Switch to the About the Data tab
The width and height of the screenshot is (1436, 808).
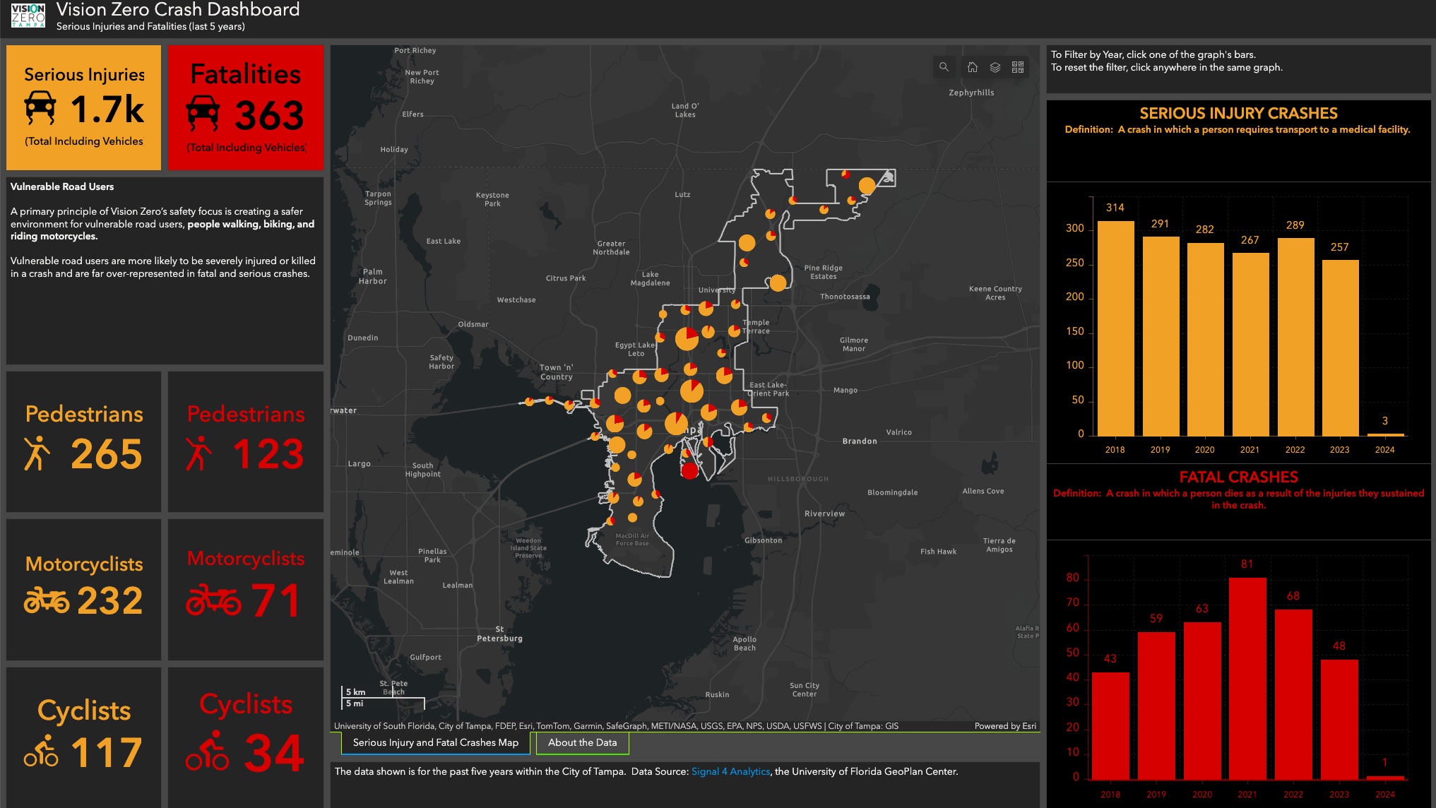(x=581, y=742)
